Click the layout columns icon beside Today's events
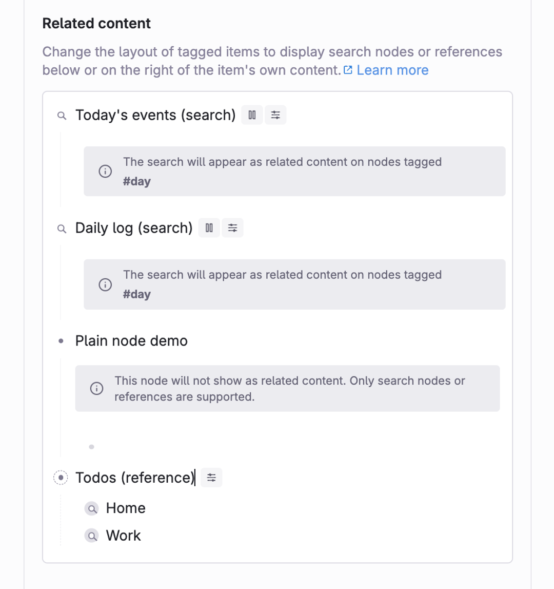 tap(251, 115)
